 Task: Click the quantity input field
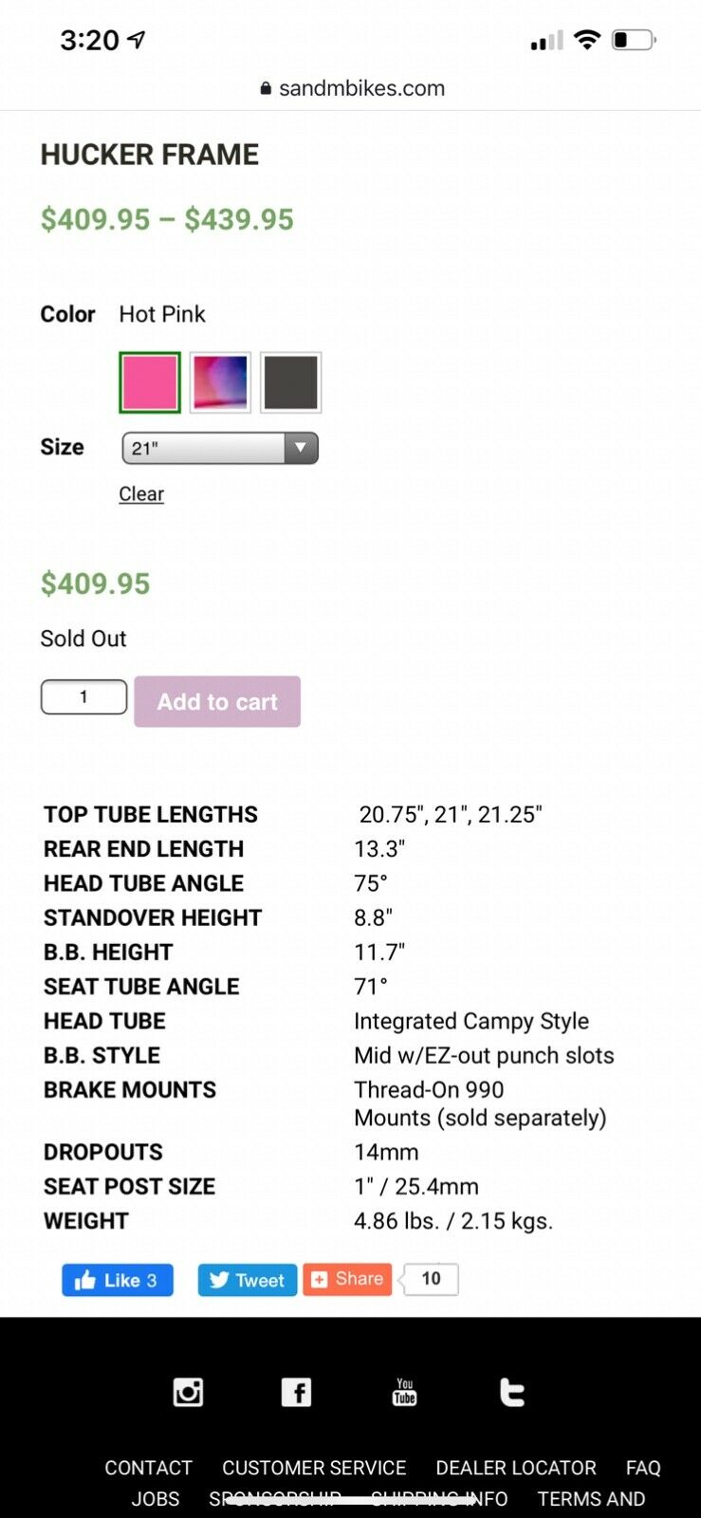(83, 697)
